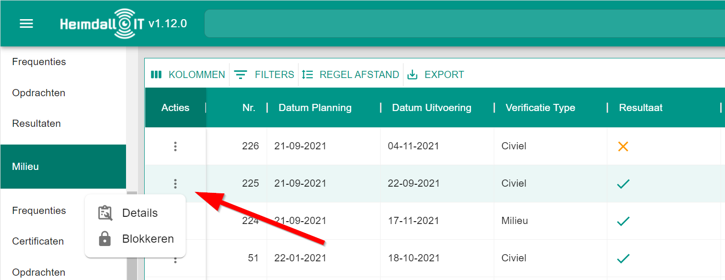Go to Resultaten in the sidebar
Viewport: 725px width, 280px height.
[36, 123]
